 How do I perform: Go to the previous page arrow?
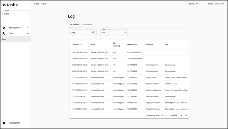tap(182, 115)
